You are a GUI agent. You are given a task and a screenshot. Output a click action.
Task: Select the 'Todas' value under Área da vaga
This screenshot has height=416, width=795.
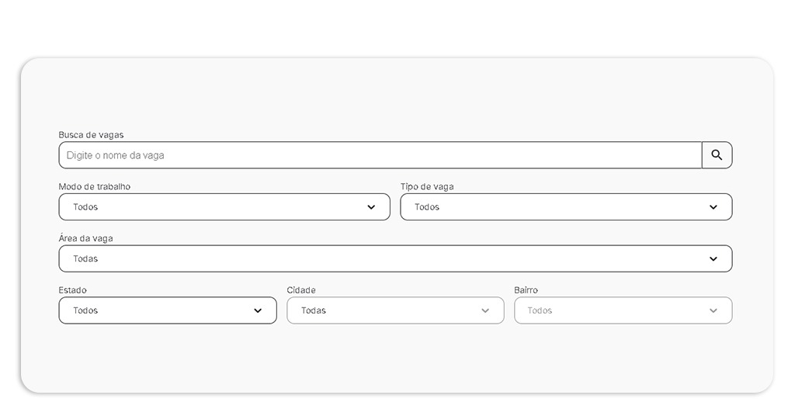pos(85,259)
